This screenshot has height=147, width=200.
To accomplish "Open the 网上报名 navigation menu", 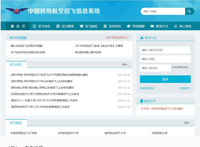I will (x=183, y=26).
